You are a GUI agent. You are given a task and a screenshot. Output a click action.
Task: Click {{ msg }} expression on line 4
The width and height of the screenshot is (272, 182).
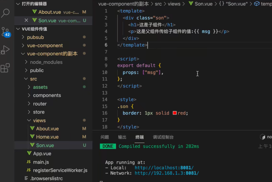(206, 31)
